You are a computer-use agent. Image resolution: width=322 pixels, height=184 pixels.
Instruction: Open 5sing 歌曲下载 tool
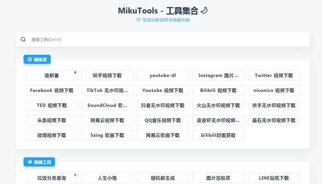107,135
